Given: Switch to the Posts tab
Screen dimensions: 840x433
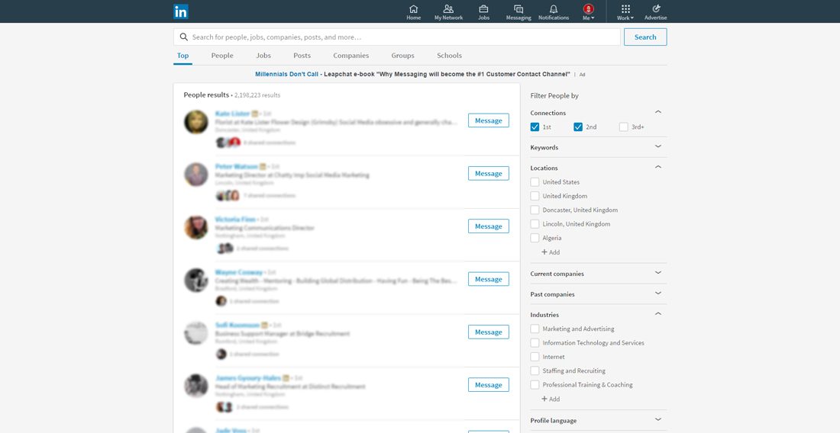Looking at the screenshot, I should 302,56.
